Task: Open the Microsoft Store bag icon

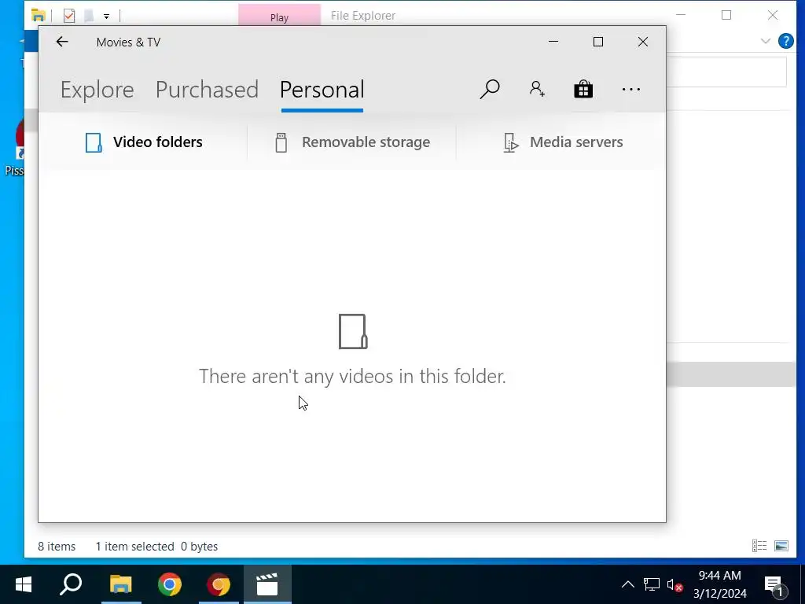Action: (583, 90)
